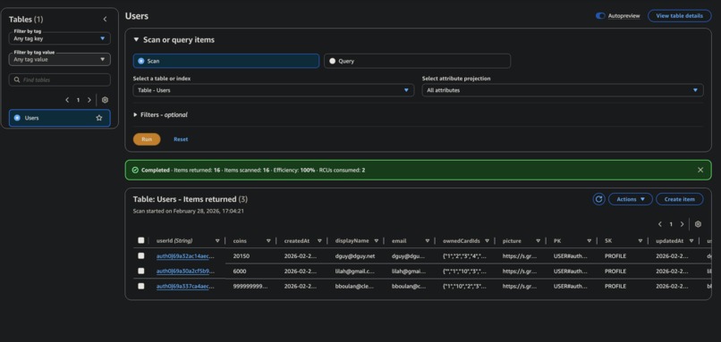Image resolution: width=721 pixels, height=342 pixels.
Task: Open the Filter by tag value dropdown
Action: point(59,59)
